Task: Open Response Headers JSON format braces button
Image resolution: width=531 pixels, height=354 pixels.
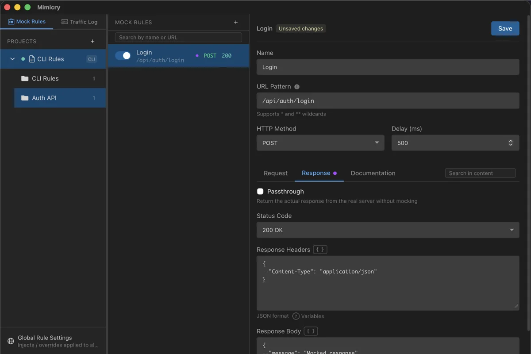Action: pos(320,250)
